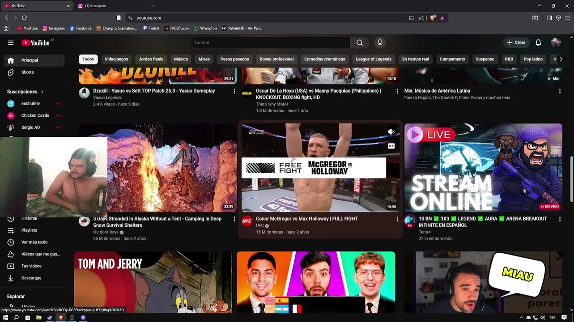
Task: Go back with the browser back arrow
Action: (x=6, y=18)
